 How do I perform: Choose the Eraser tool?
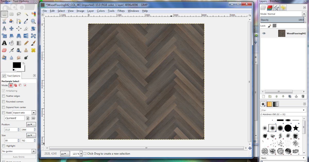click(4, 50)
